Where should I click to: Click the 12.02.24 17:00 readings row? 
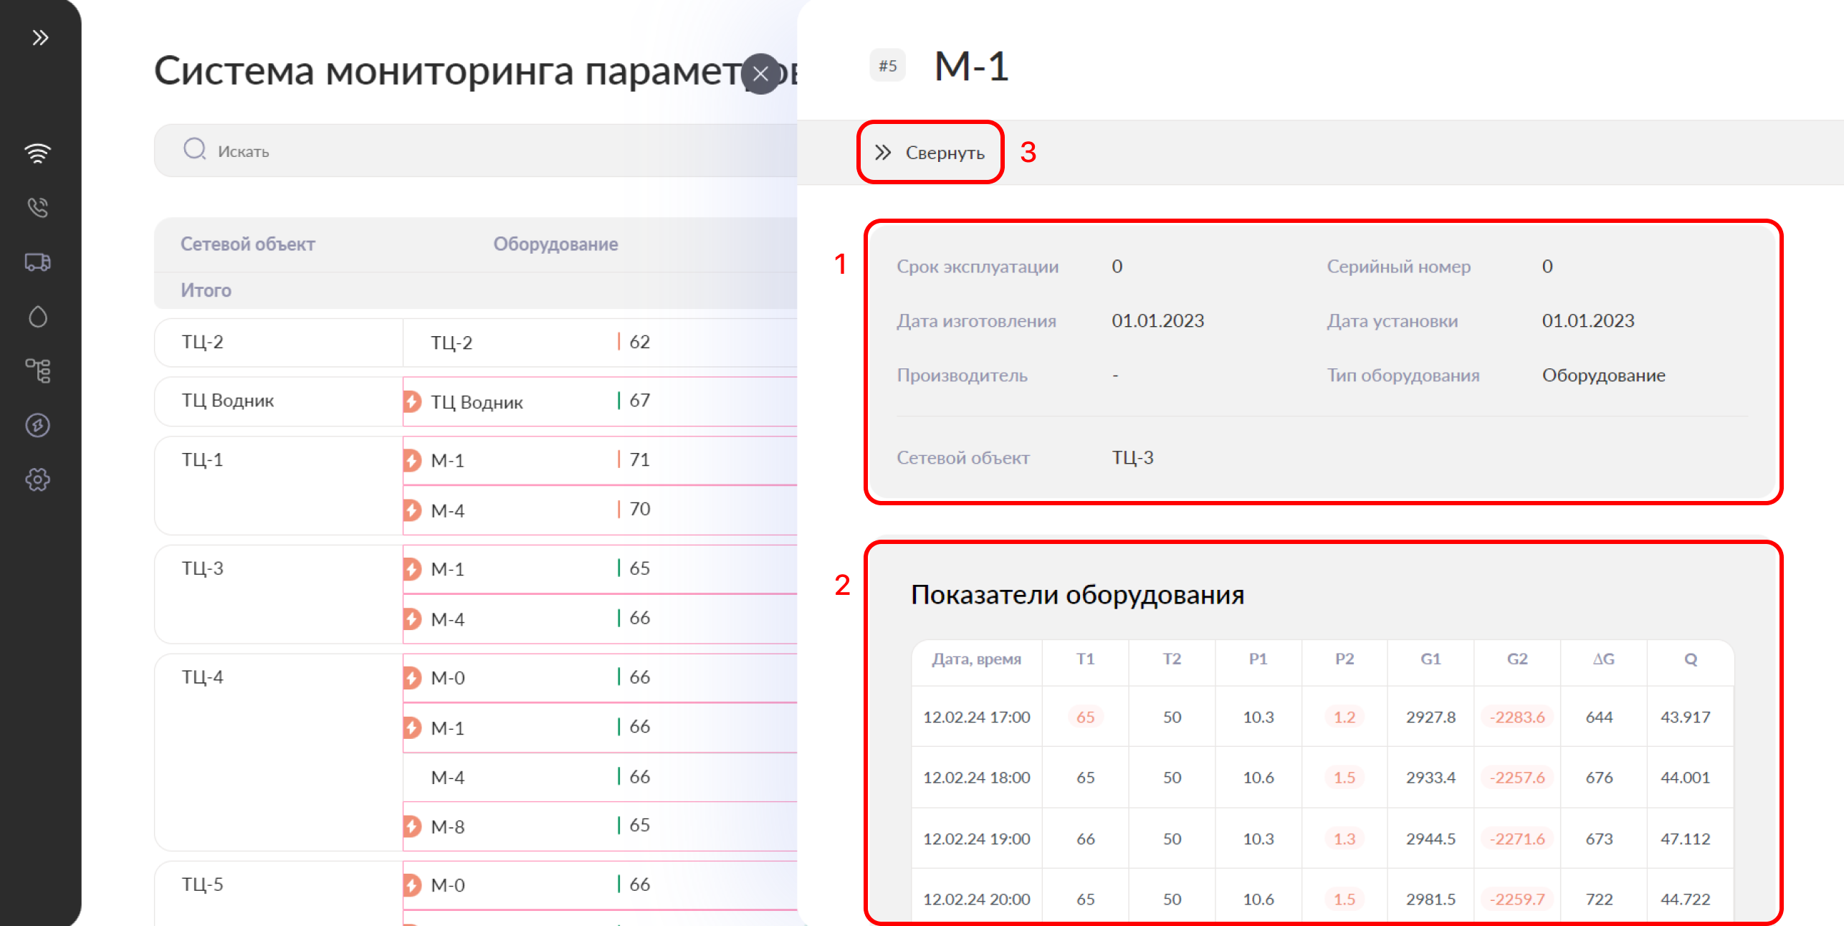[x=975, y=717]
